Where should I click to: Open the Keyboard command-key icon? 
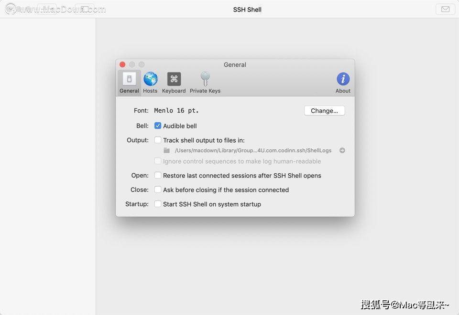coord(174,79)
